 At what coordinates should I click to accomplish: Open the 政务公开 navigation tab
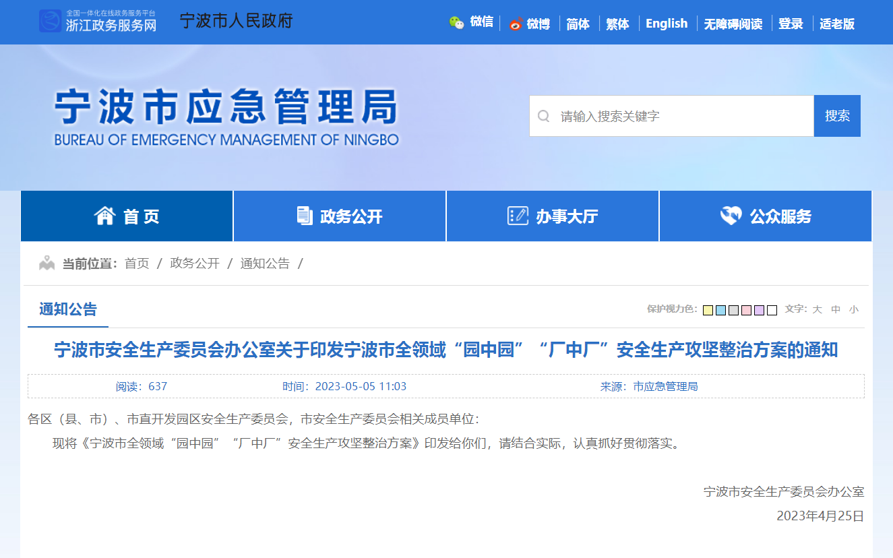pyautogui.click(x=340, y=216)
